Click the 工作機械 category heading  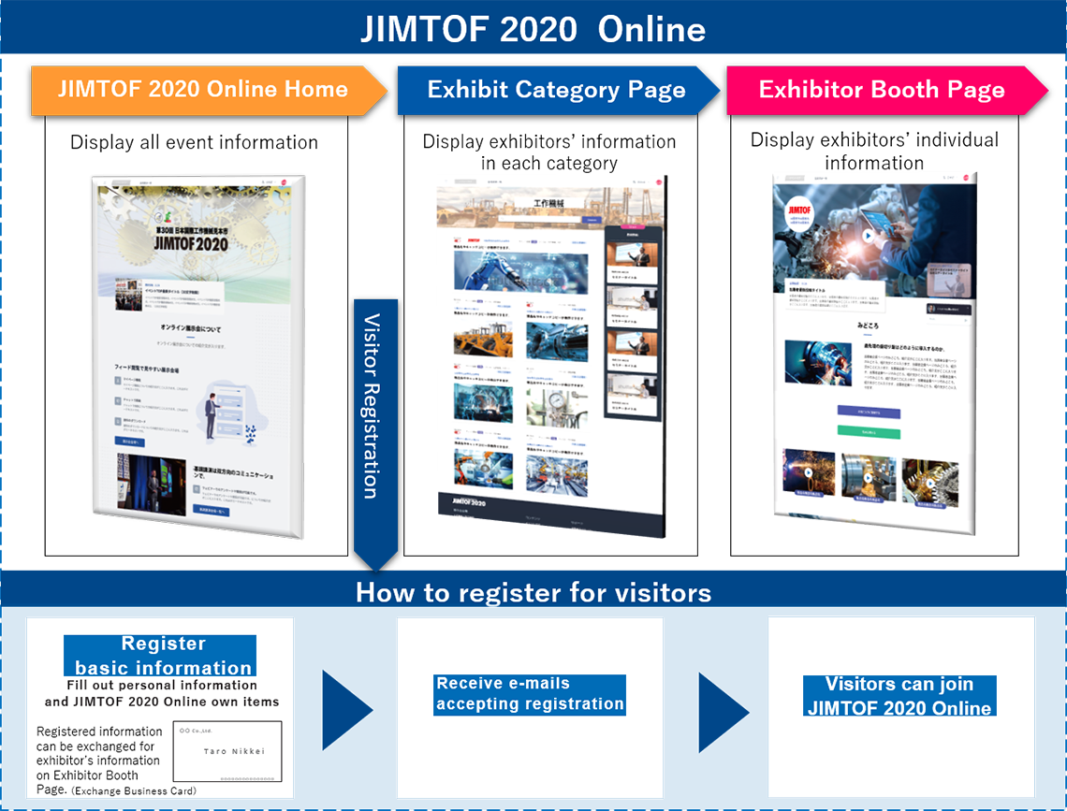point(548,203)
